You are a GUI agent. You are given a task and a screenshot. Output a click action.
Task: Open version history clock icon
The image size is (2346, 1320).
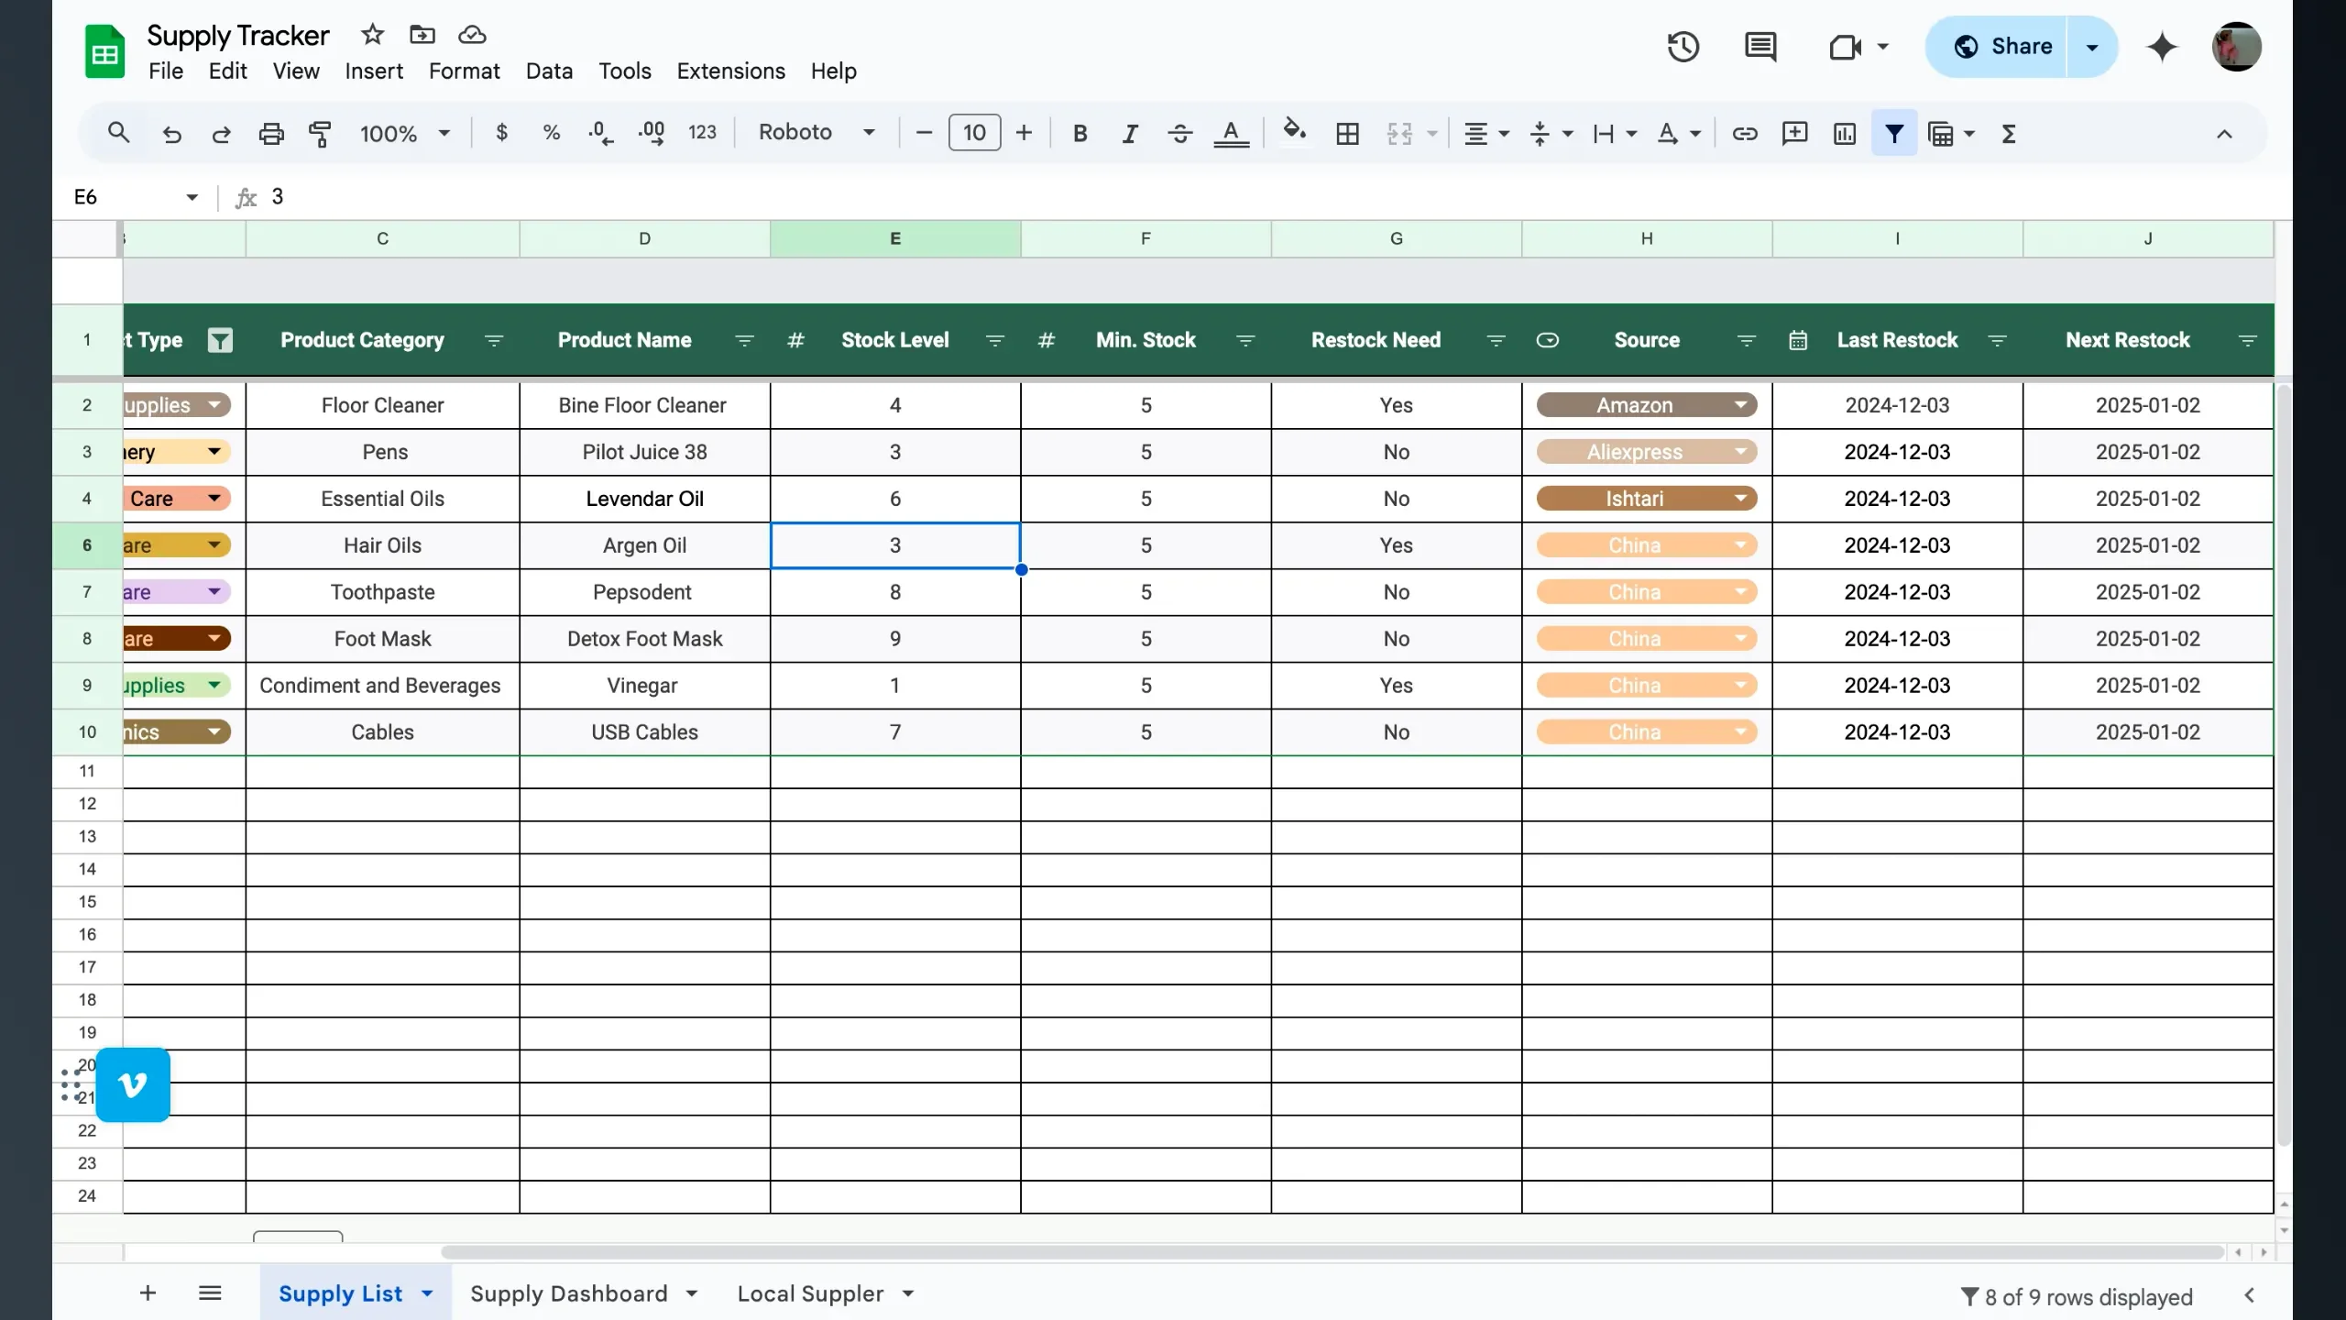pos(1683,47)
